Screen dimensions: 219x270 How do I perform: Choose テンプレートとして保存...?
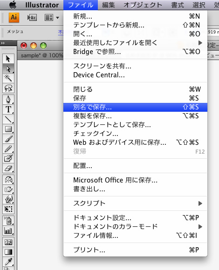point(135,125)
